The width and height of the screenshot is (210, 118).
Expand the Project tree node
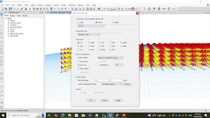8,21
